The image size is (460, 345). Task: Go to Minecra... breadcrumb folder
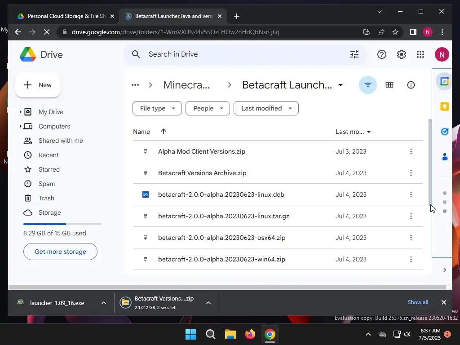coord(186,85)
